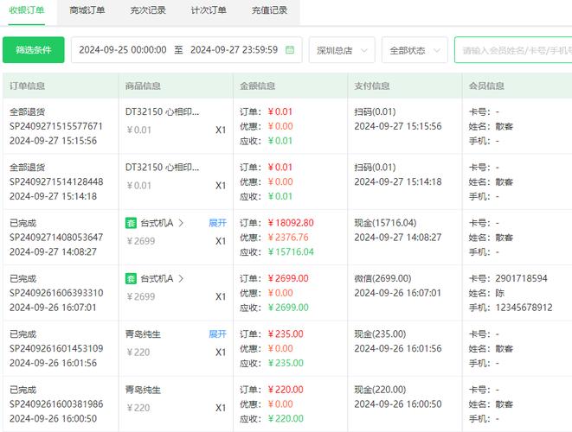Click the 金额信息 column header
Screen dimensions: 572x432
(x=258, y=86)
